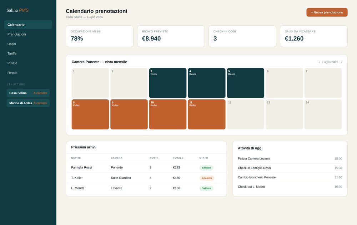Screen dimensions: 357x225
Task: Select calendar day 2
Action: [x=129, y=83]
